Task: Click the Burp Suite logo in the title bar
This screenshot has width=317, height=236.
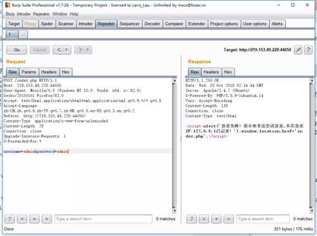Action: [x=8, y=5]
